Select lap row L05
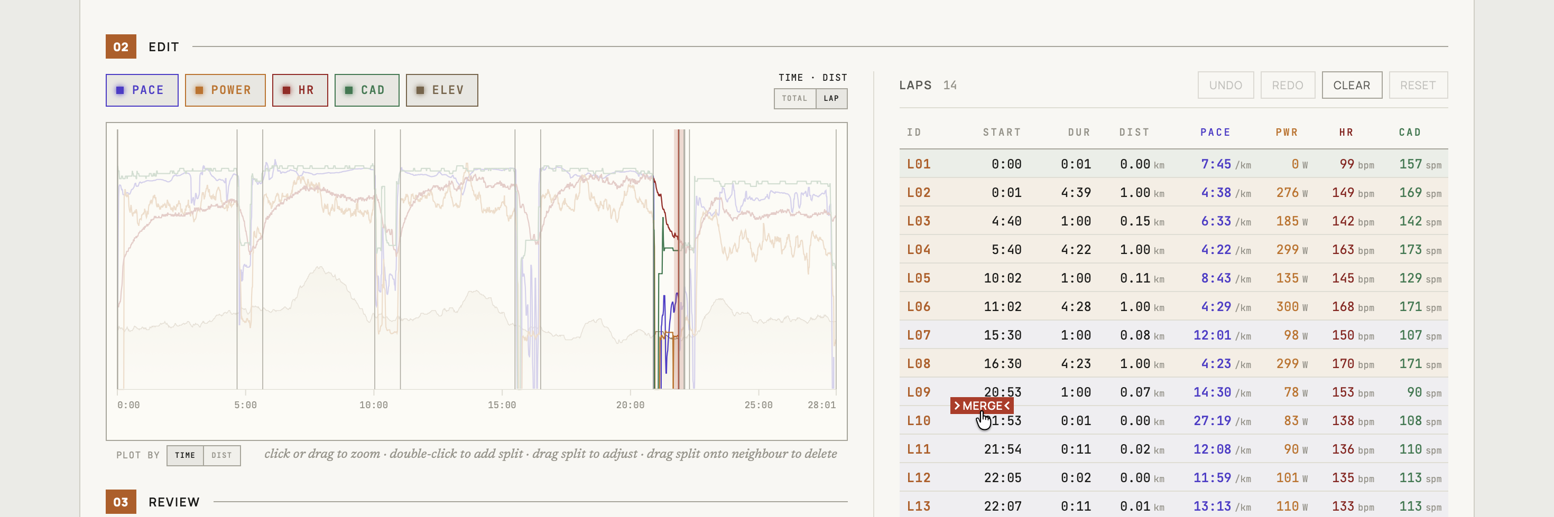This screenshot has width=1554, height=517. pyautogui.click(x=1173, y=278)
